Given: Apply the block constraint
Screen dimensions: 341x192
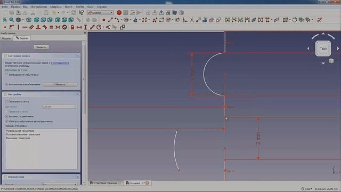Looking at the screenshot, I should point(64,27).
